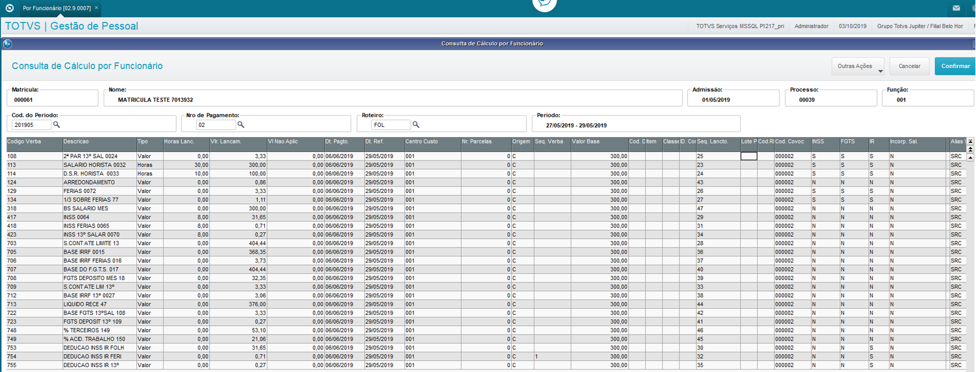976x372 pixels.
Task: Page up in grid with double arrow
Action: (970, 150)
